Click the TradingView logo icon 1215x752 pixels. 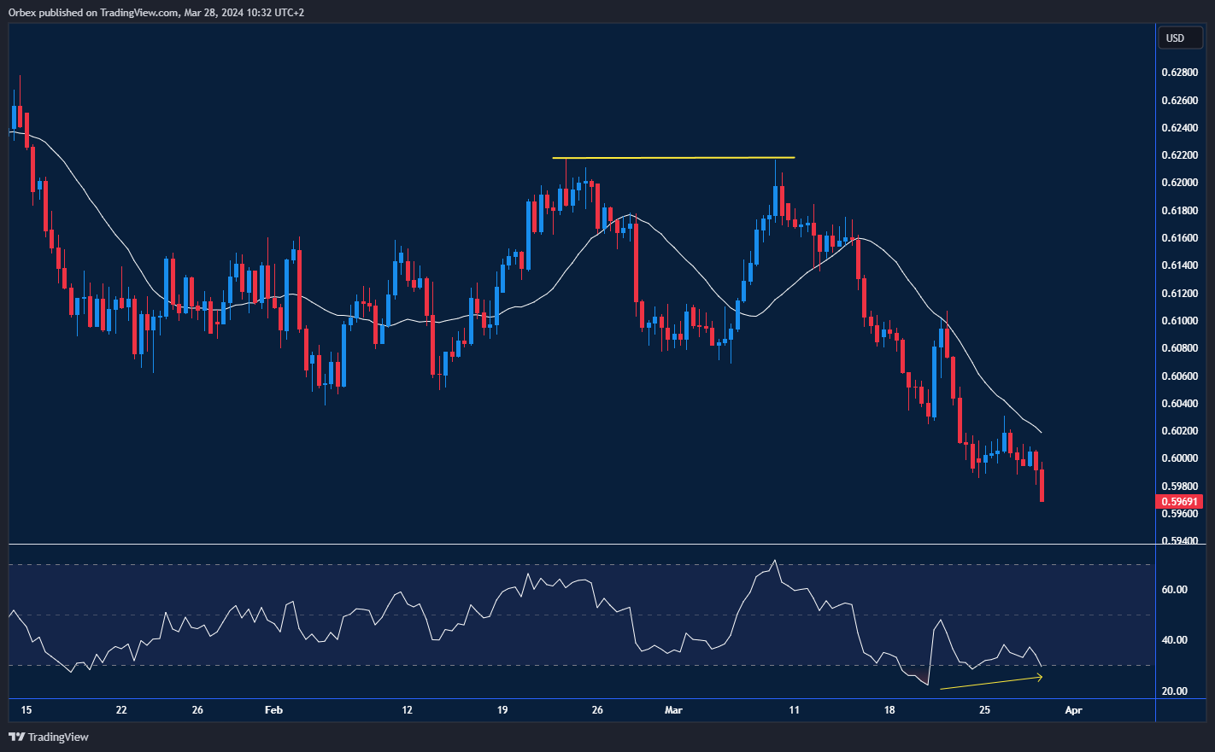point(17,737)
